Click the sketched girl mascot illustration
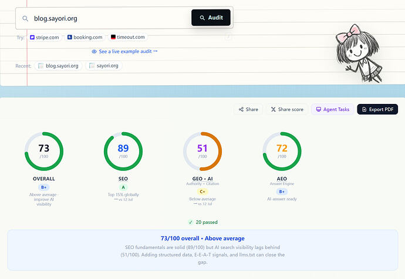This screenshot has width=405, height=279. [x=359, y=53]
